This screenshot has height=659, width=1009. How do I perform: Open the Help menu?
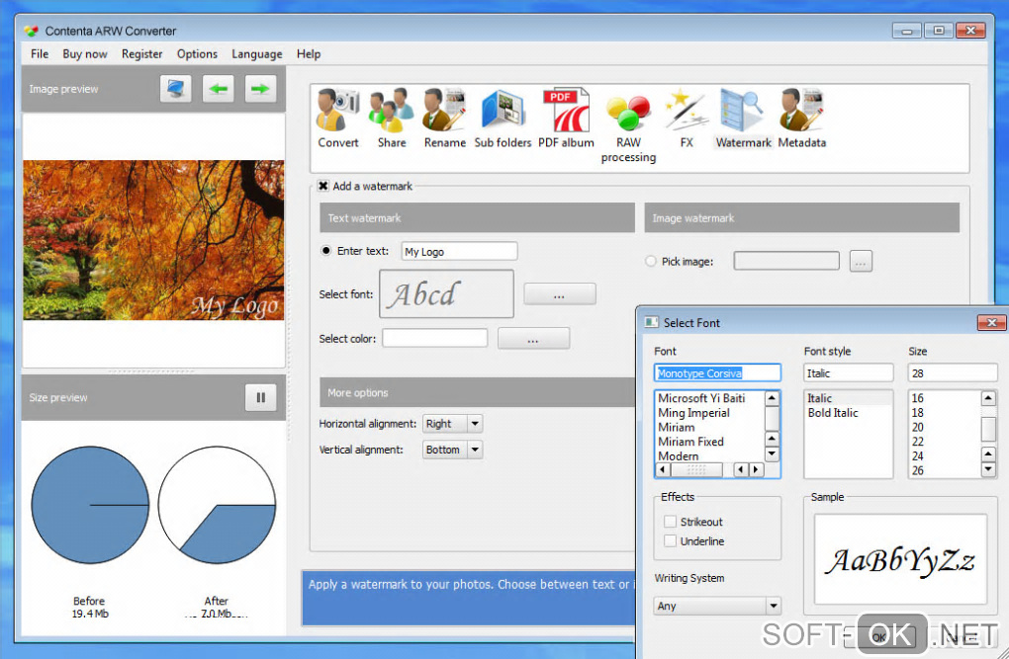click(x=309, y=54)
